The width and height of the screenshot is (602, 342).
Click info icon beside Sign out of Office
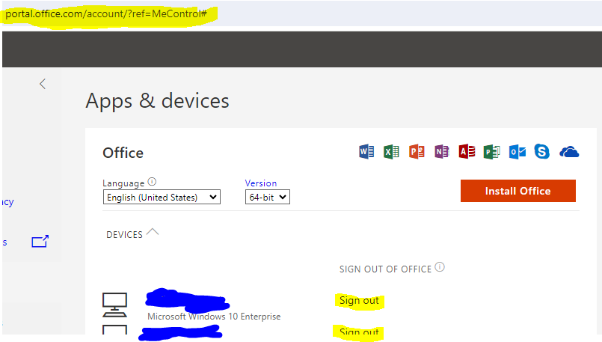pos(440,266)
